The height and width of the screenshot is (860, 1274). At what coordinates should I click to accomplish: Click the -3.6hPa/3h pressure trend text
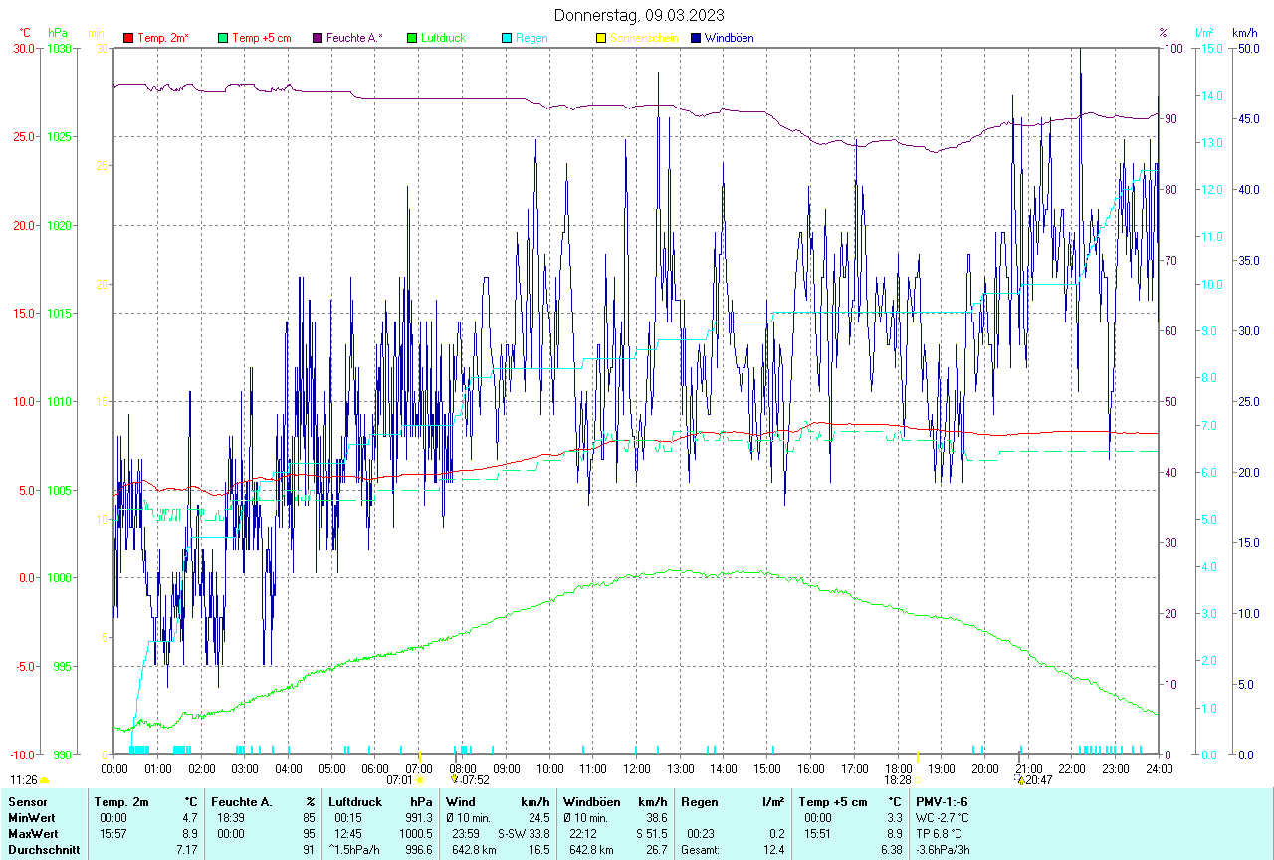coord(944,850)
